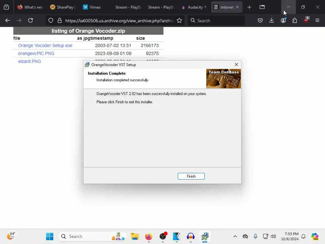The image size is (325, 244).
Task: Switch to the What's new tab
Action: pyautogui.click(x=30, y=7)
